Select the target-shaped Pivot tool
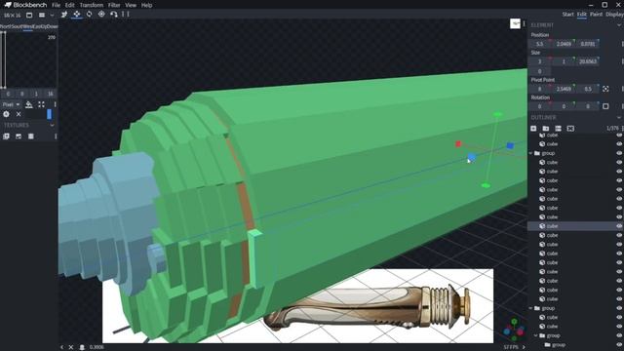 tap(101, 15)
